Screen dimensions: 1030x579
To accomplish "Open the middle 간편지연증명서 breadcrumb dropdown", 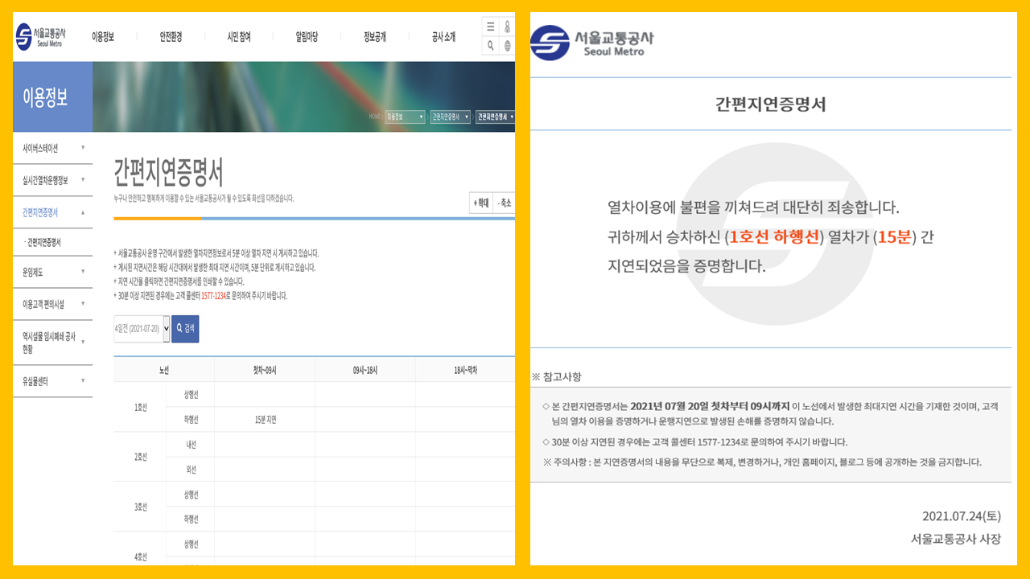I will [x=450, y=117].
